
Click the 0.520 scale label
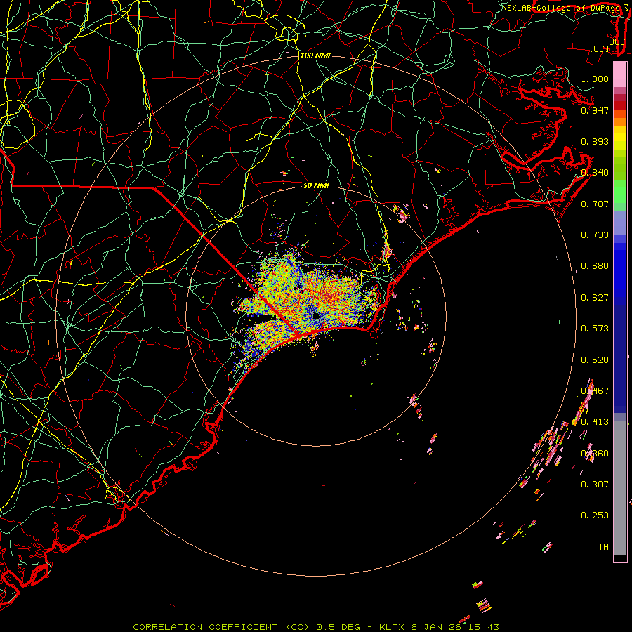(595, 360)
